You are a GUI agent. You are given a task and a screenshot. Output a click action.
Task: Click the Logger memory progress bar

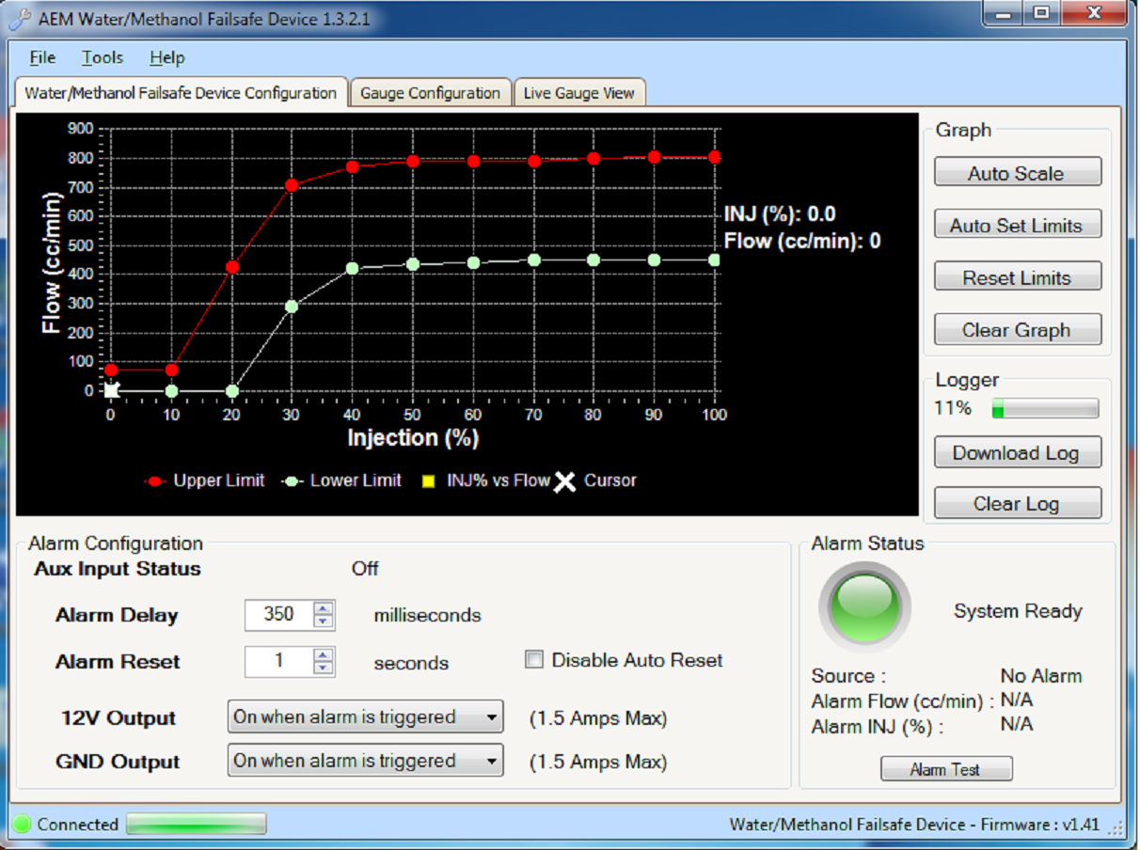pyautogui.click(x=1044, y=408)
